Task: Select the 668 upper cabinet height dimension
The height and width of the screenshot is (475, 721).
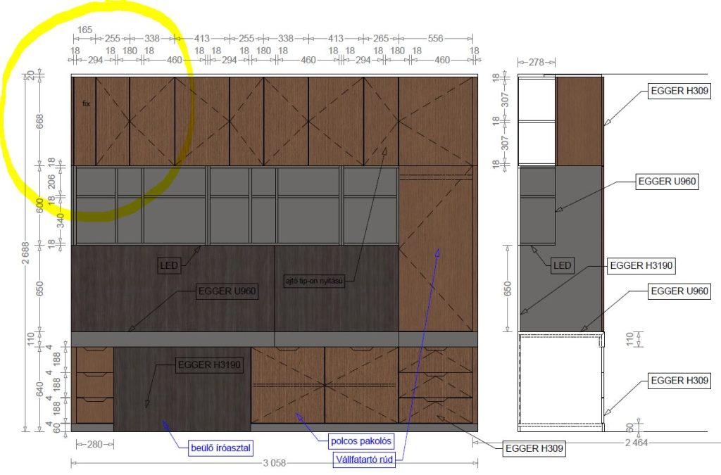Action: (x=41, y=120)
